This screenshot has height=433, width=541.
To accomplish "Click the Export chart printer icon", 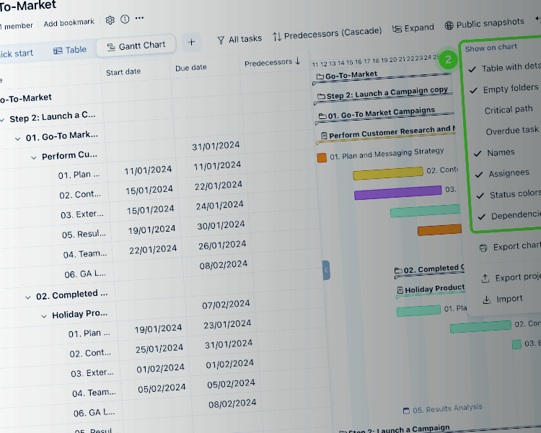I will point(483,248).
